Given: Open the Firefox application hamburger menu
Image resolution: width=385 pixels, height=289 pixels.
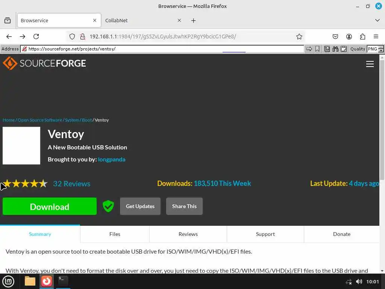Looking at the screenshot, I should [x=376, y=37].
